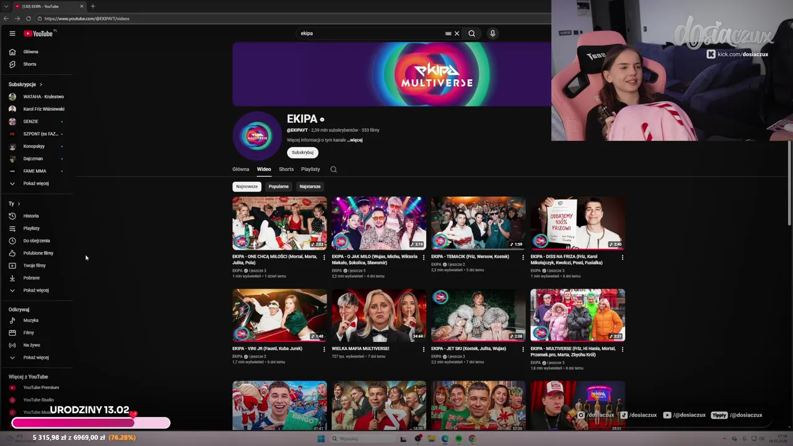793x446 pixels.
Task: Subscribe with the Subskrybuj button
Action: [x=303, y=152]
